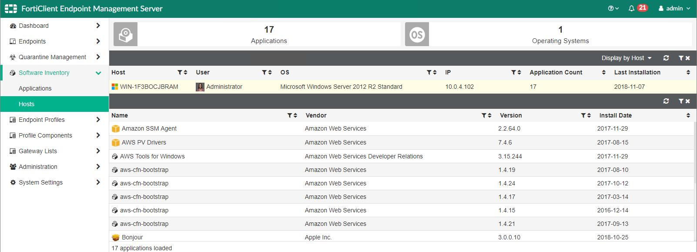
Task: Click the Amazon SSM Agent entry
Action: coord(149,128)
